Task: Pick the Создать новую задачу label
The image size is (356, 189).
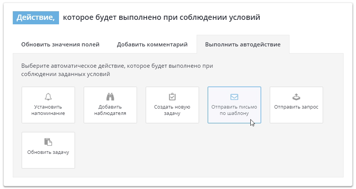Action: tap(172, 110)
